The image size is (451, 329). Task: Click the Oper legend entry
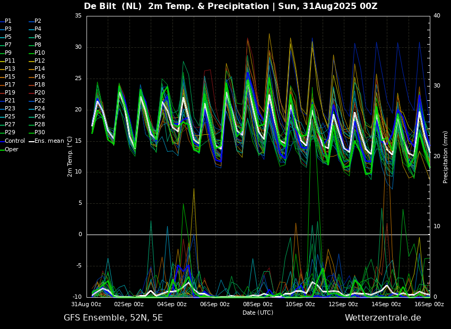(12, 149)
